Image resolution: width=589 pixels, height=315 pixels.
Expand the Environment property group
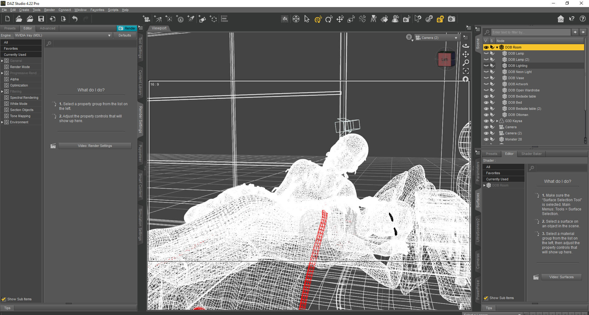[x=2, y=122]
